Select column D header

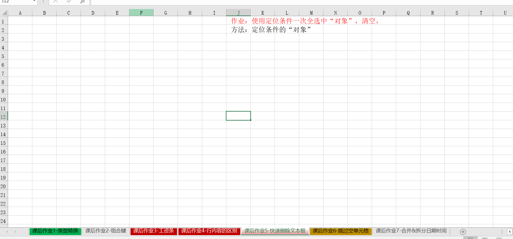point(93,13)
